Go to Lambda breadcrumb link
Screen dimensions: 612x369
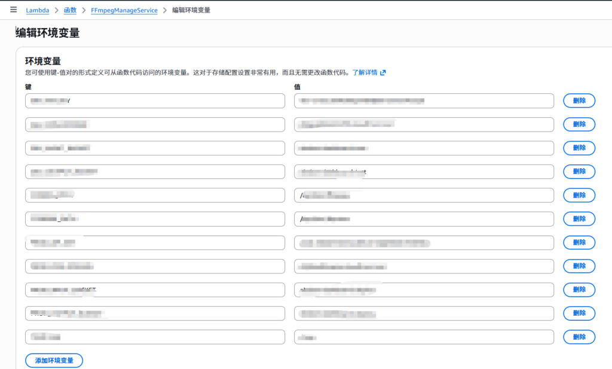[37, 10]
